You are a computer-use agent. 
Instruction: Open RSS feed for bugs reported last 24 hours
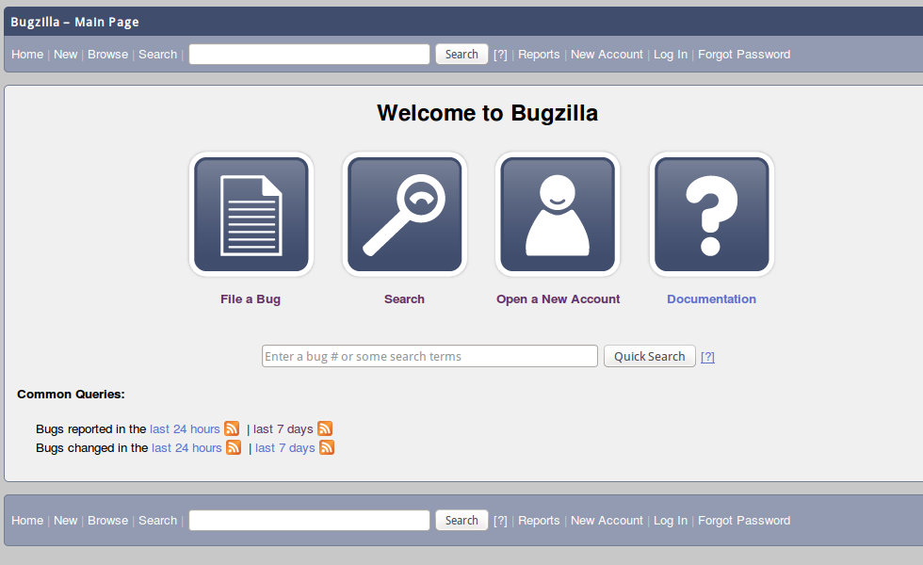(232, 428)
